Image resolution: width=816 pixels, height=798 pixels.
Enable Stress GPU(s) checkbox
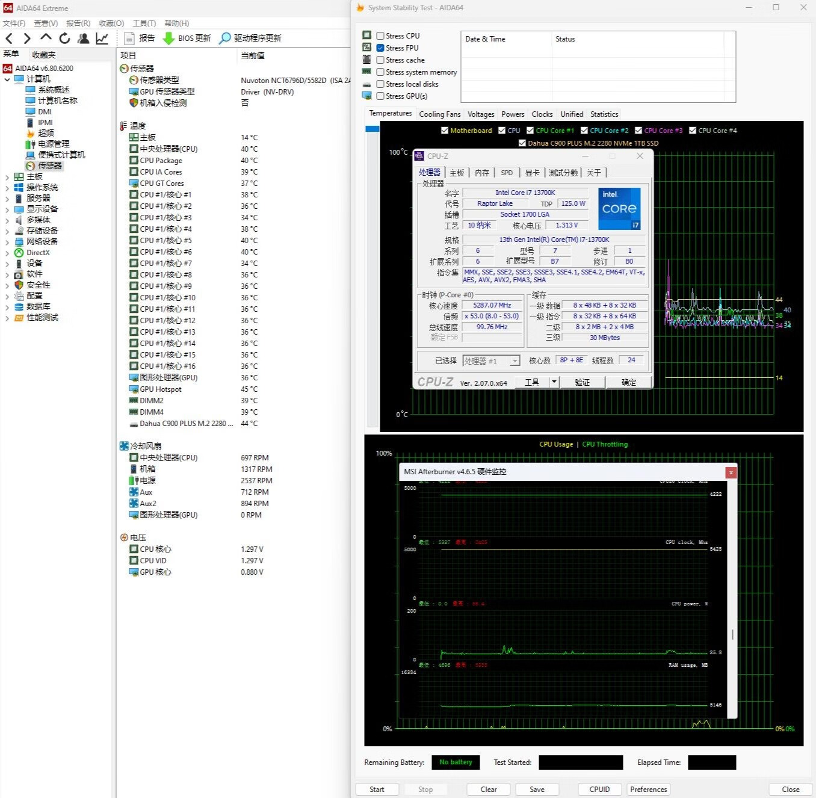coord(380,96)
